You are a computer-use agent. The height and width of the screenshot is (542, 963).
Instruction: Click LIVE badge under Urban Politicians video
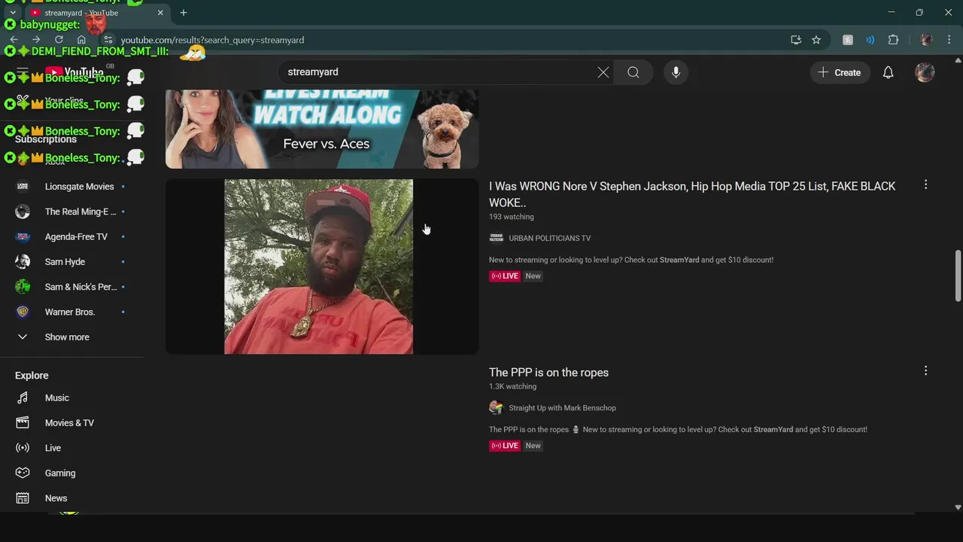pos(505,276)
